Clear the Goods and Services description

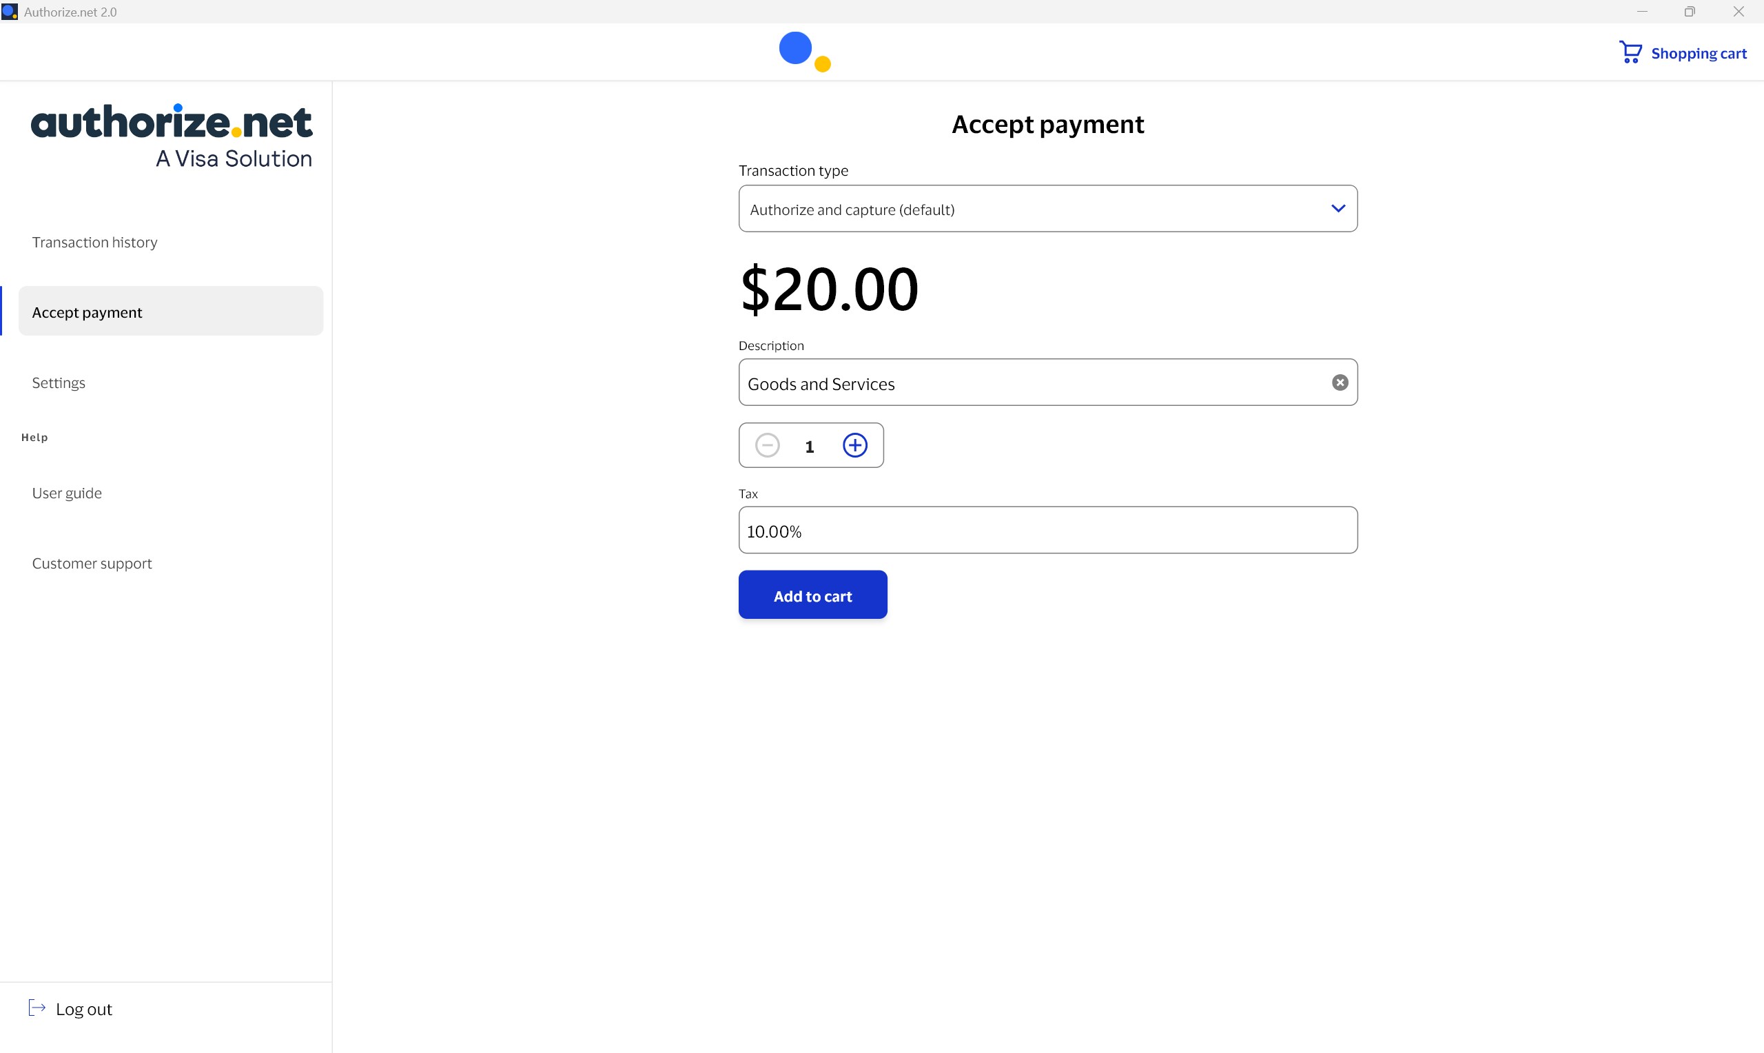(x=1340, y=382)
